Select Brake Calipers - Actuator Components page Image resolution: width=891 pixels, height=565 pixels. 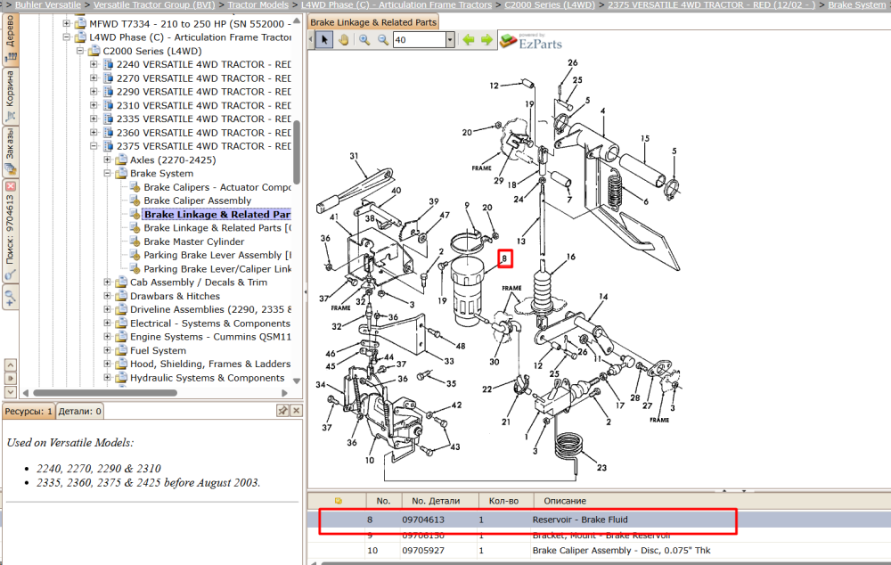pyautogui.click(x=217, y=187)
